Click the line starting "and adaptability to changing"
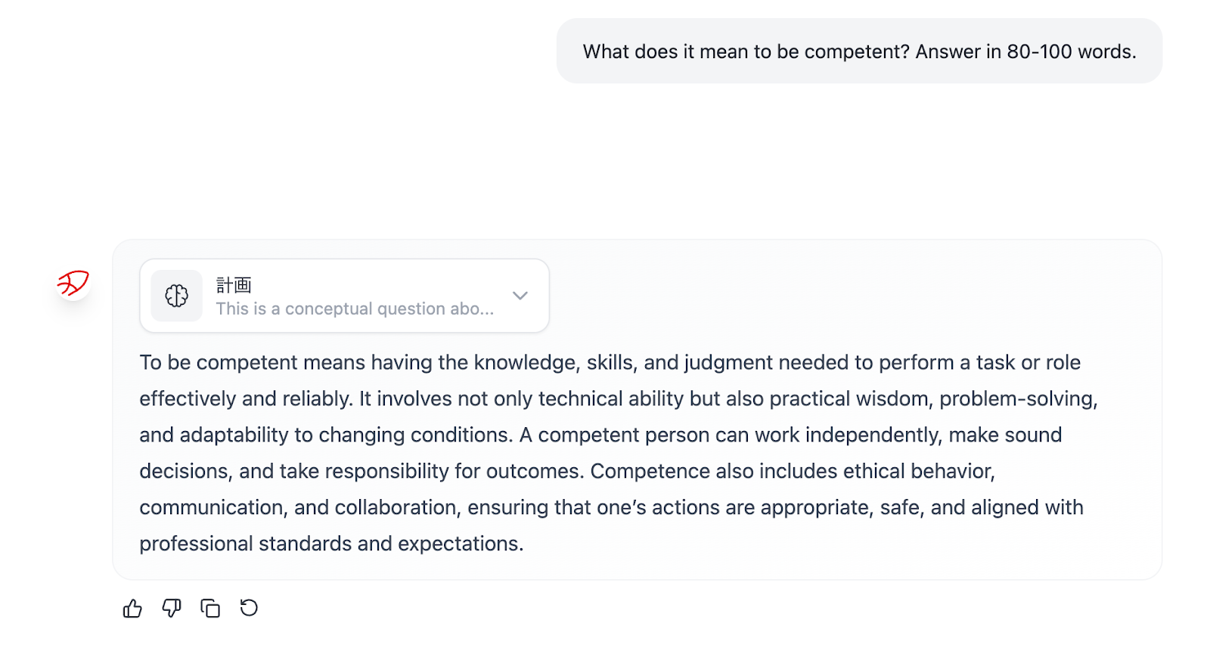This screenshot has width=1210, height=651. pos(600,436)
